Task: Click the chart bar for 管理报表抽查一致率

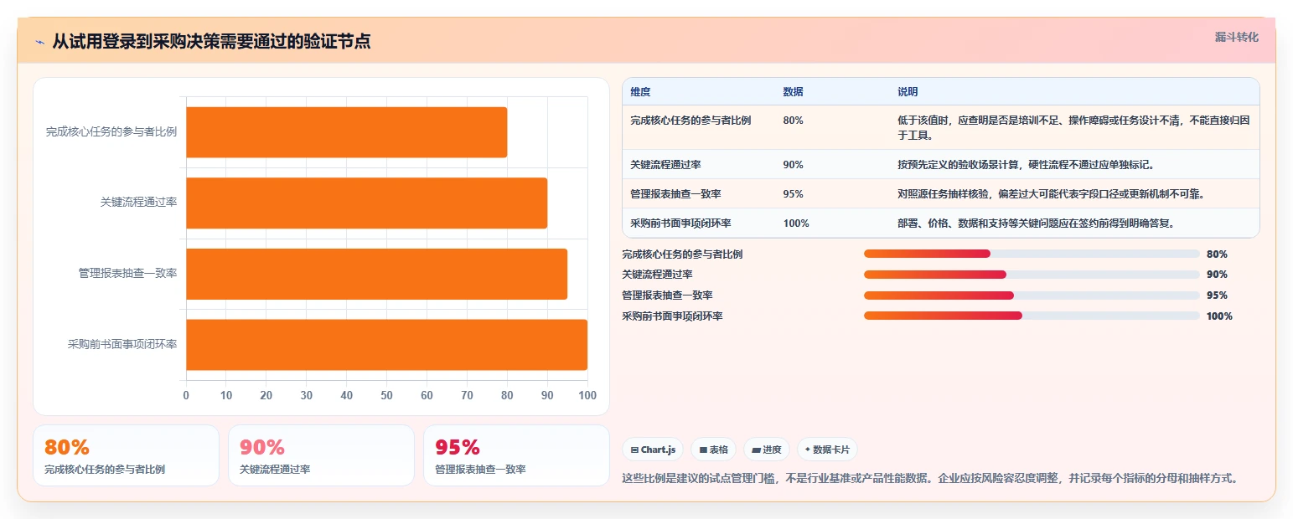Action: pos(376,274)
